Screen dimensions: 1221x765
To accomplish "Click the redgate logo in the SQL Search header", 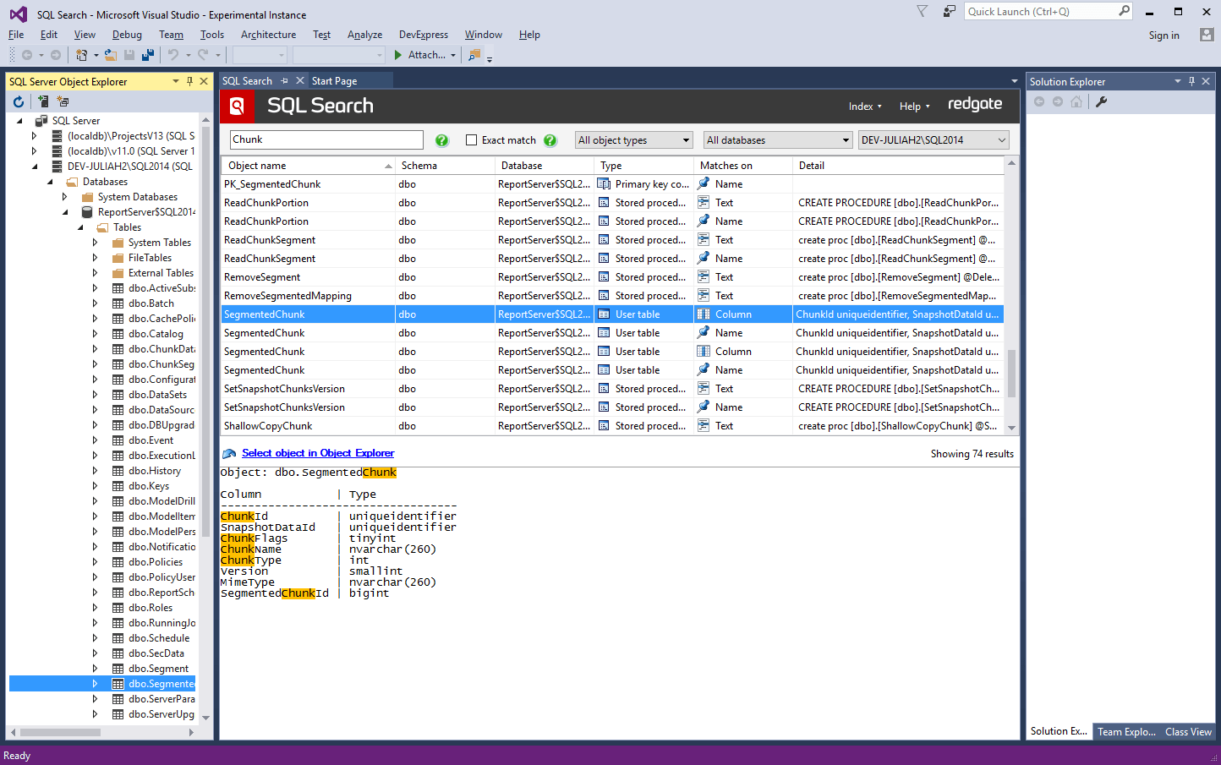I will point(974,104).
